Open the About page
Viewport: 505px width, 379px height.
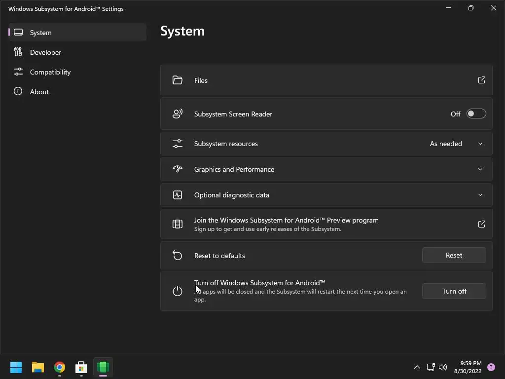(77, 91)
